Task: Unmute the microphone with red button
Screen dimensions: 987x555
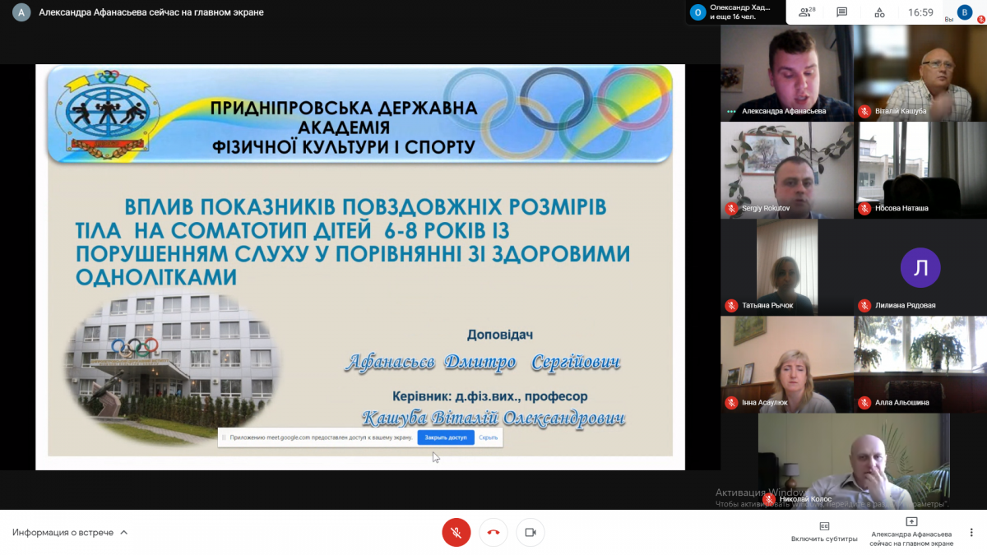Action: [x=456, y=533]
